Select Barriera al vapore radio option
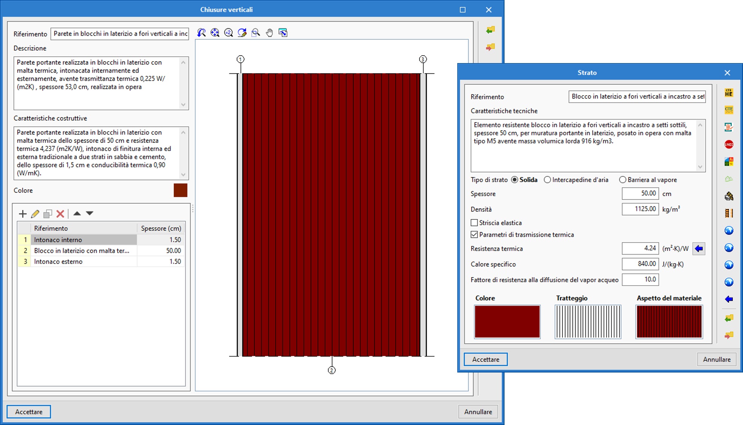Image resolution: width=743 pixels, height=425 pixels. (648, 180)
